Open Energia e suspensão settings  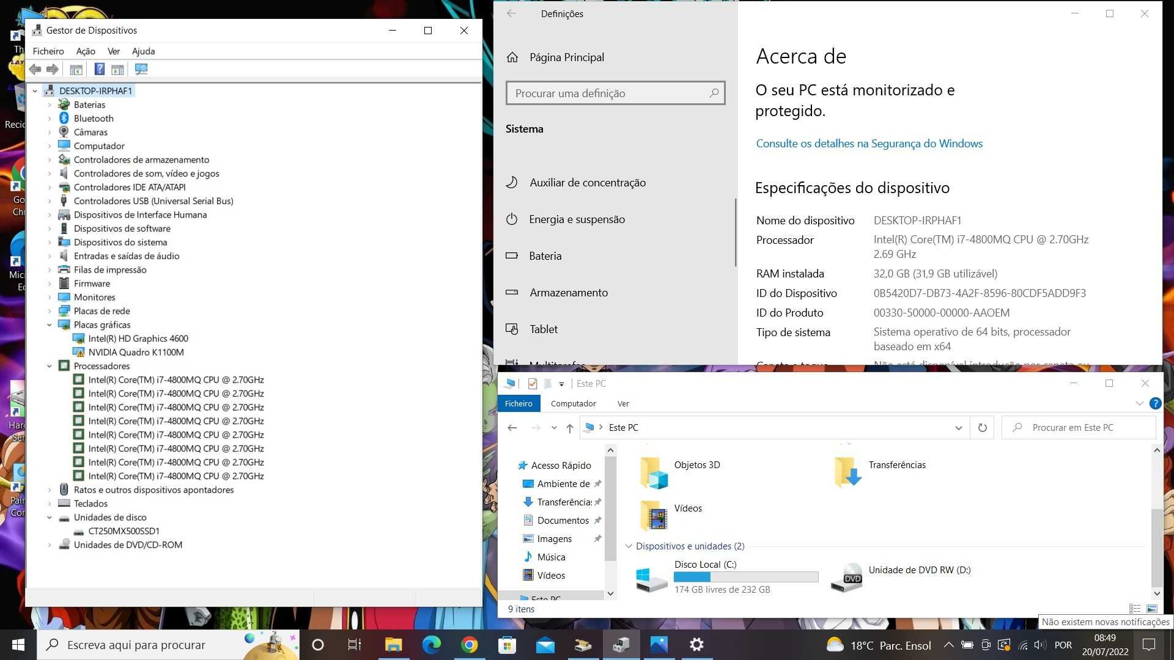(566, 219)
